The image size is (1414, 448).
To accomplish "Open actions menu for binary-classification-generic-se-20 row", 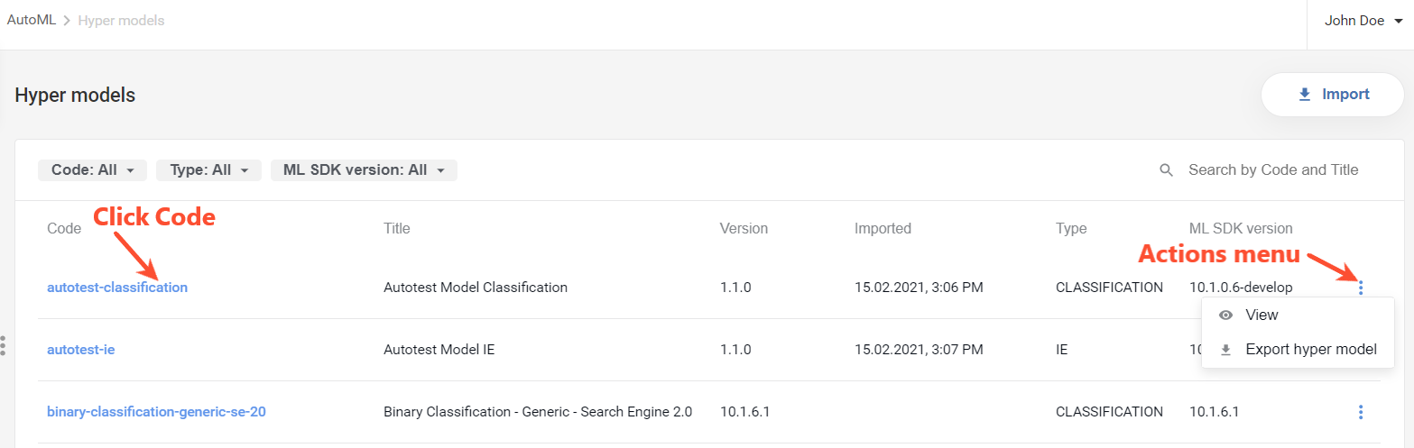I will [1361, 412].
